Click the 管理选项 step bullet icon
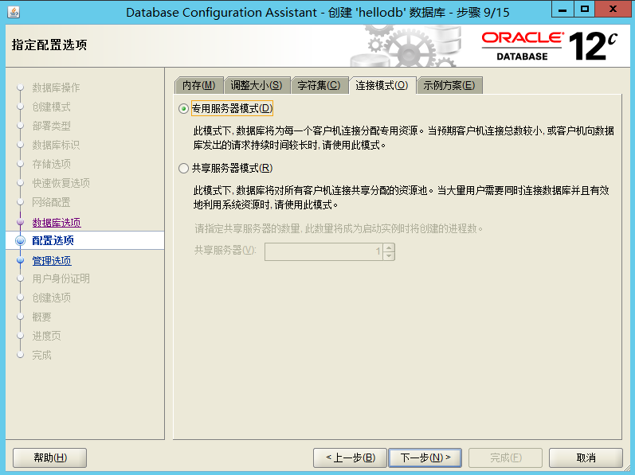The width and height of the screenshot is (635, 475). point(20,260)
